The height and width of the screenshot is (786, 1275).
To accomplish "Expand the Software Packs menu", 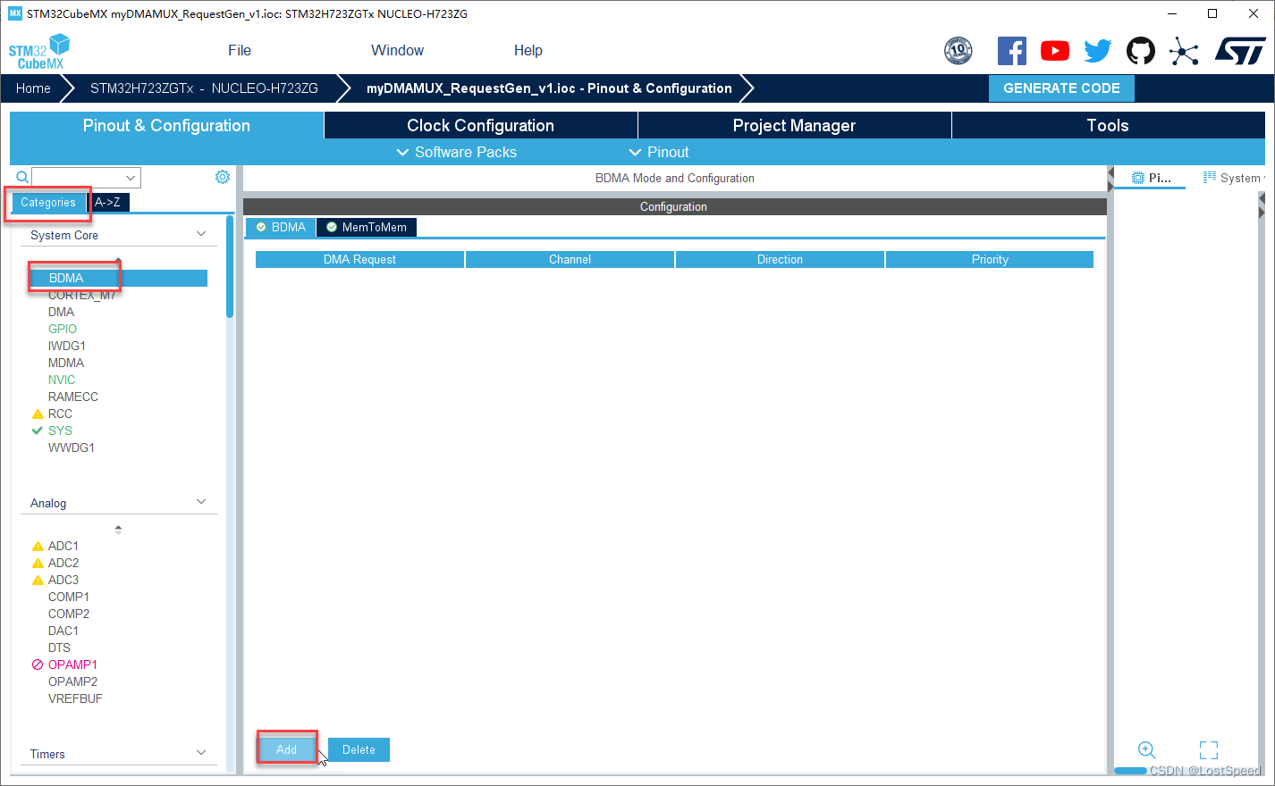I will pyautogui.click(x=457, y=152).
